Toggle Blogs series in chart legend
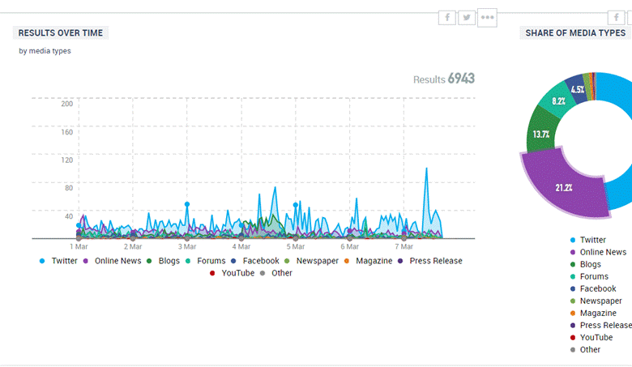 (163, 261)
